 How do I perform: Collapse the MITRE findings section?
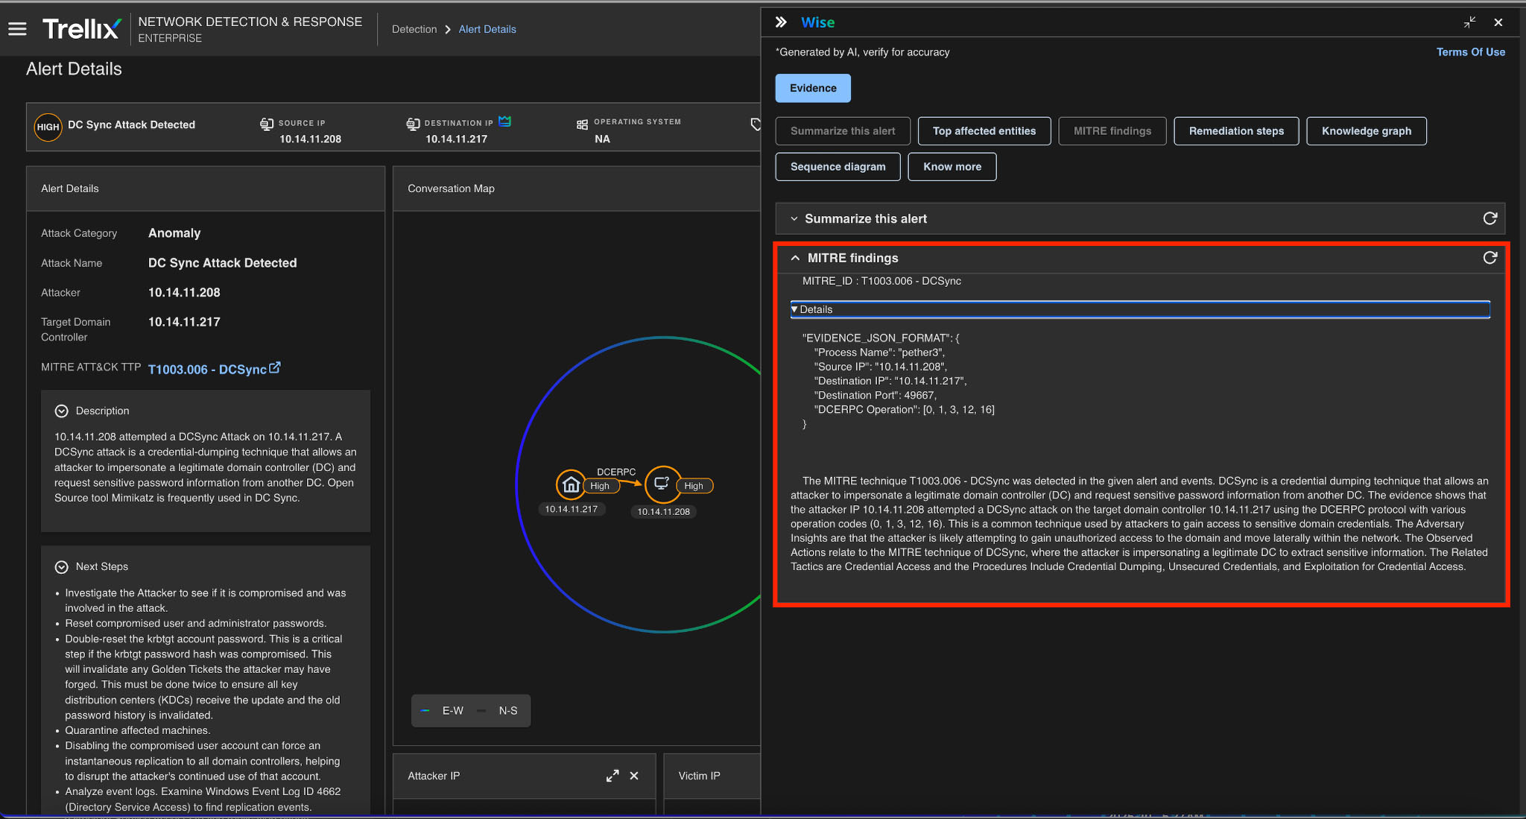(795, 258)
